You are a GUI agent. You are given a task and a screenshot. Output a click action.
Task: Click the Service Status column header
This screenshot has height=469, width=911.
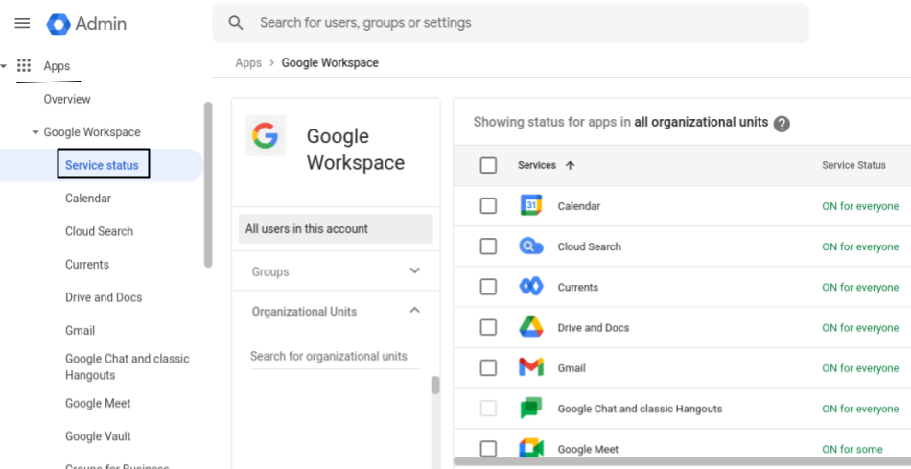tap(854, 165)
